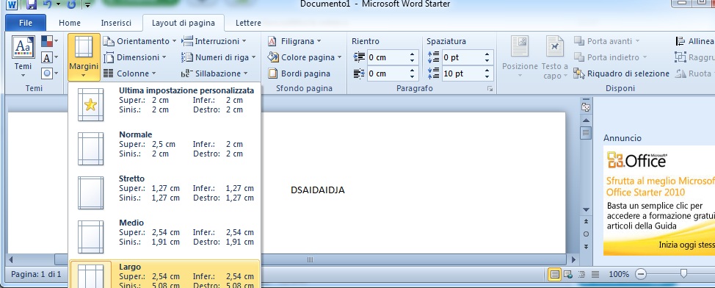Open the Customize Quick Access Toolbar arrow
The height and width of the screenshot is (288, 715).
pyautogui.click(x=87, y=5)
